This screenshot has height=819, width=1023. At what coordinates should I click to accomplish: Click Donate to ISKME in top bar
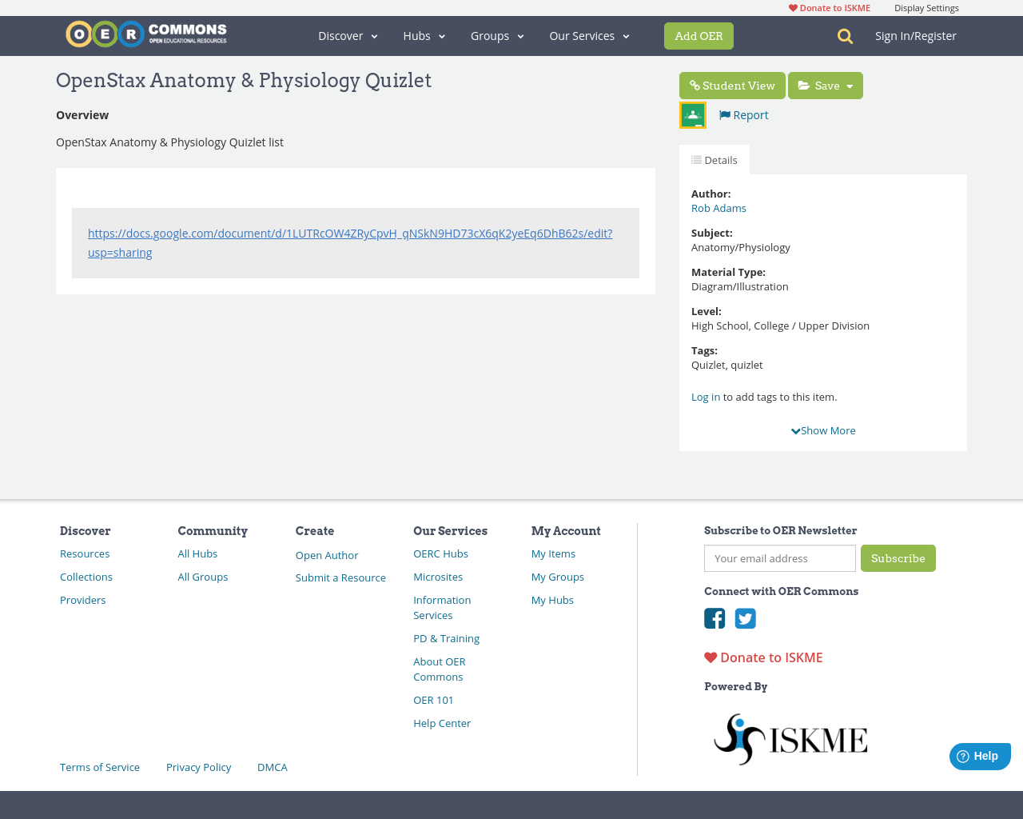pyautogui.click(x=830, y=8)
